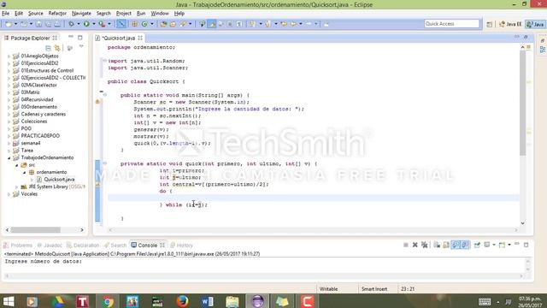Click the editor vertical scrollbar
547x308 pixels.
pyautogui.click(x=522, y=104)
